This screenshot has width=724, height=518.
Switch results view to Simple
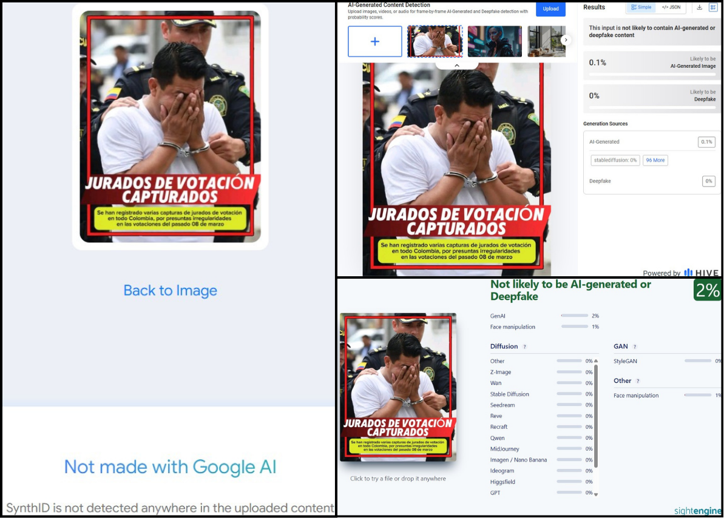coord(641,7)
